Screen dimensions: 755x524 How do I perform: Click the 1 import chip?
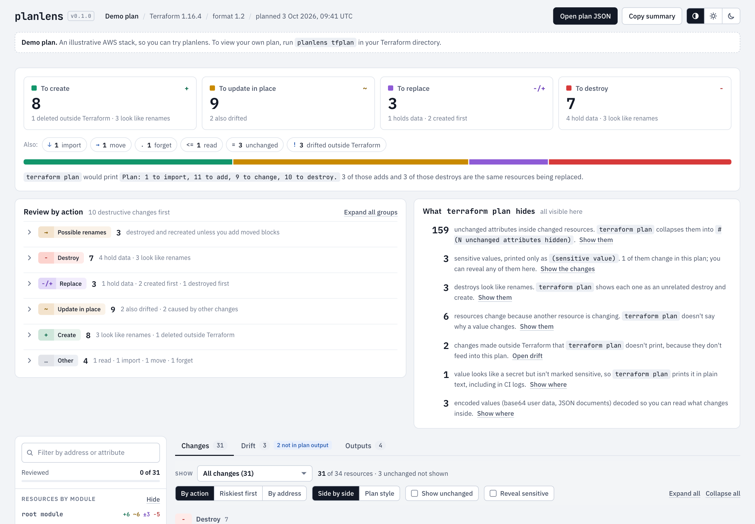tap(64, 145)
